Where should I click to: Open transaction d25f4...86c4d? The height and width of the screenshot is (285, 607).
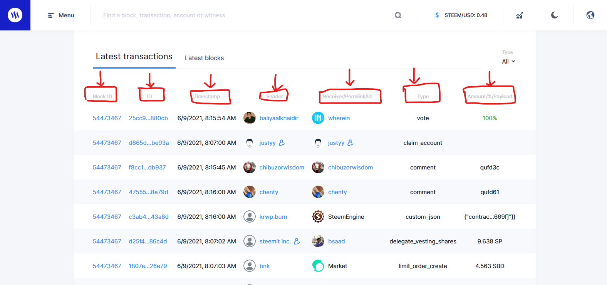click(x=148, y=241)
